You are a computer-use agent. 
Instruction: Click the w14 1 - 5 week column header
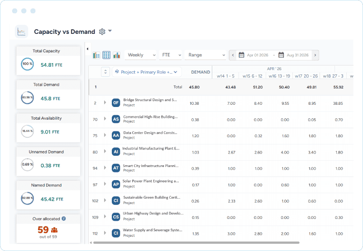225,76
